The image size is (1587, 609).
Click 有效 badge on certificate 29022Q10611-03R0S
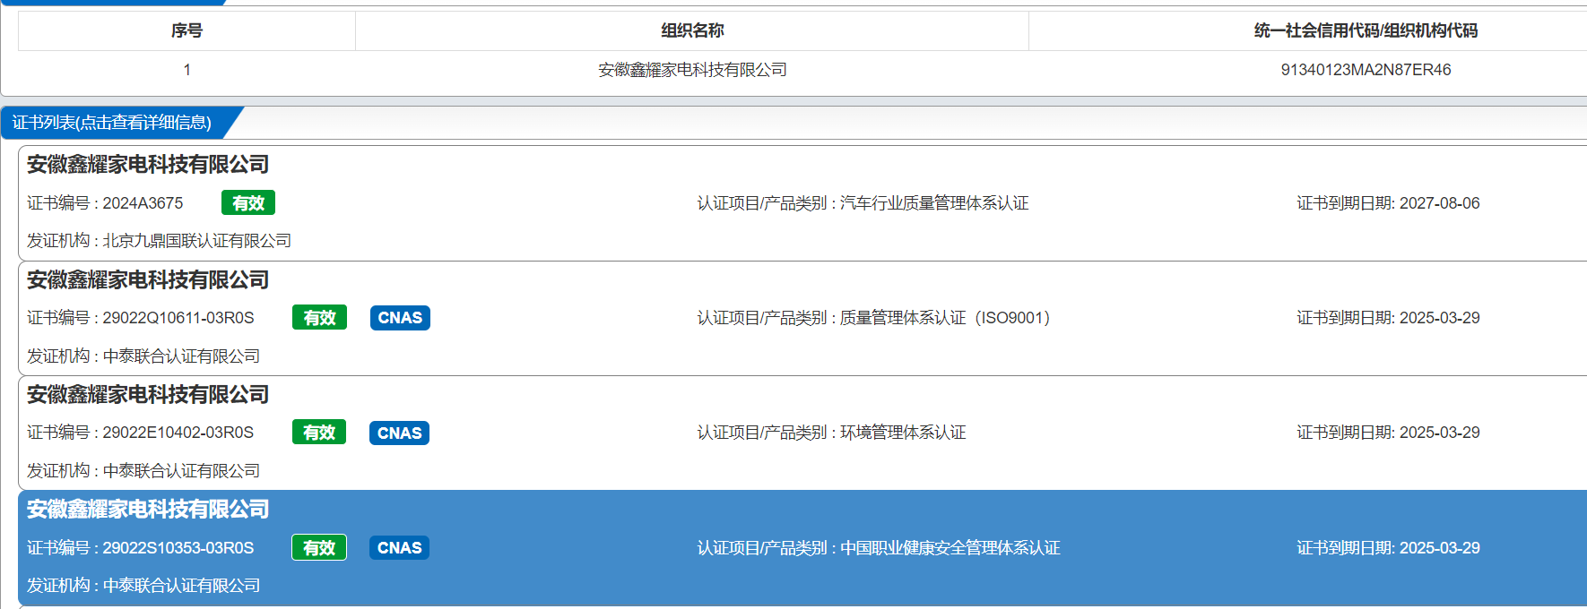coord(319,318)
